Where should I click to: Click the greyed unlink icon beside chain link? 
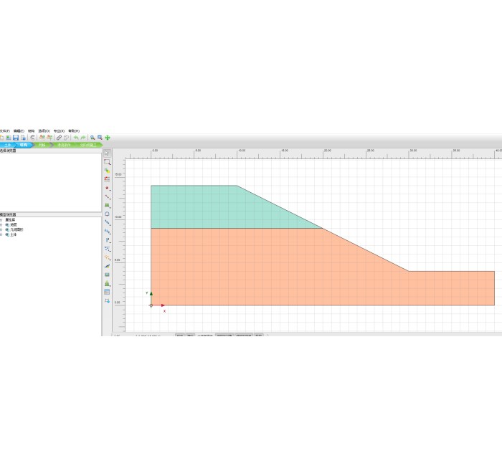pos(66,138)
